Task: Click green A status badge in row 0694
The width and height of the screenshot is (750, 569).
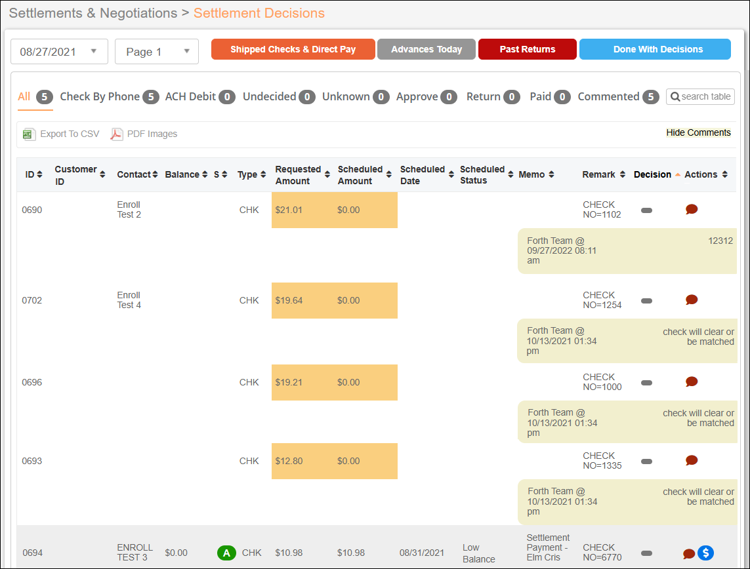Action: pos(226,553)
